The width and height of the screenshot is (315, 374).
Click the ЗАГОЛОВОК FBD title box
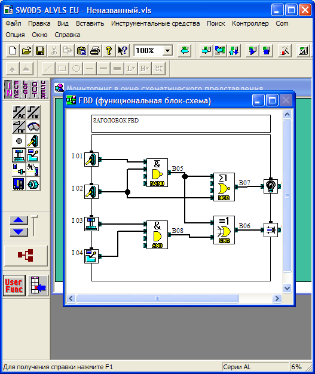pos(181,124)
